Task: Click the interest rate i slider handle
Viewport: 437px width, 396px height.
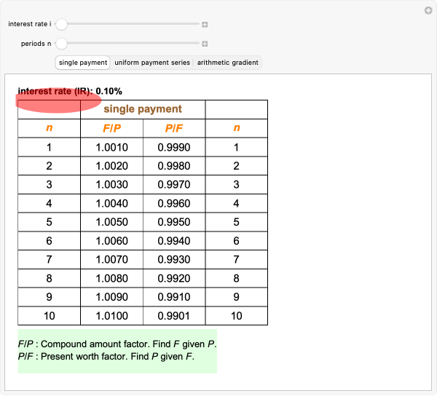Action: 62,24
